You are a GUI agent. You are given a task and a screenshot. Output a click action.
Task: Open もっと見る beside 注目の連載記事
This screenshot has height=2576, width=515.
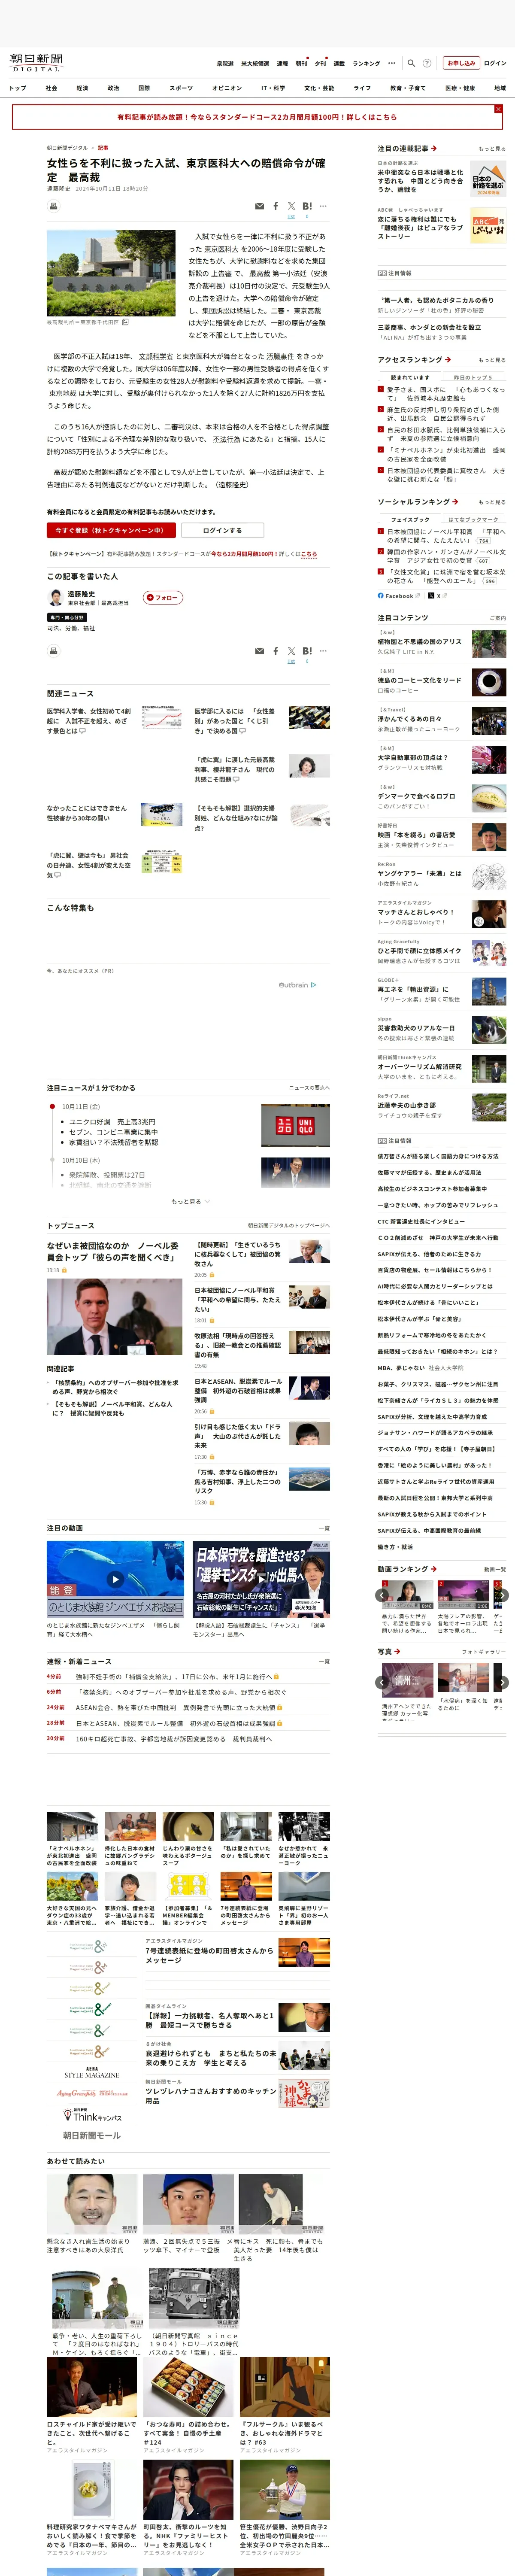(491, 148)
